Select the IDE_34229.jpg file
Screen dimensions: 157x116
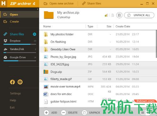coord(98,64)
